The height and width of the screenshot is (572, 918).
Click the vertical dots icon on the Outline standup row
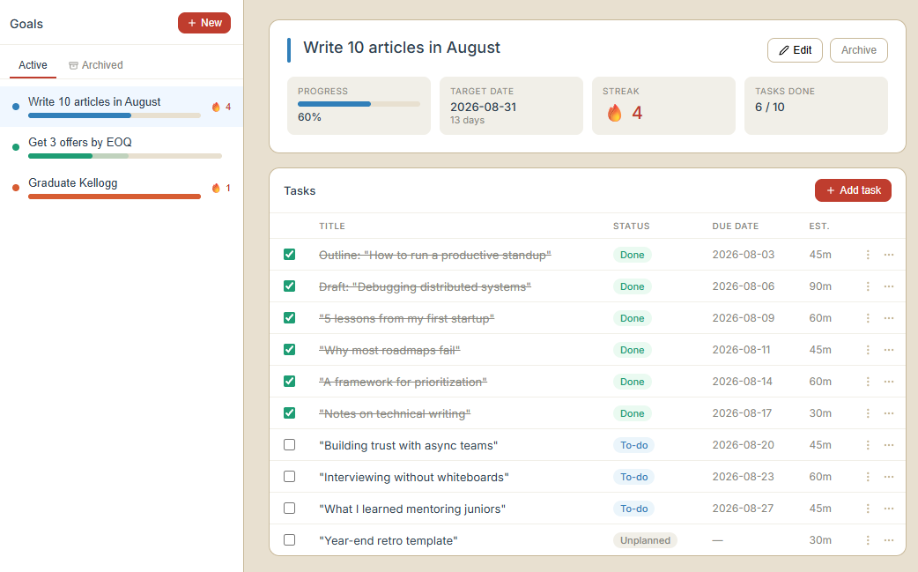click(x=868, y=255)
